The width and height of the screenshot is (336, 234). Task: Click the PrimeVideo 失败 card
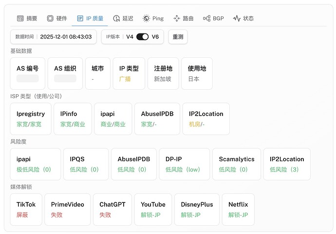click(x=68, y=209)
